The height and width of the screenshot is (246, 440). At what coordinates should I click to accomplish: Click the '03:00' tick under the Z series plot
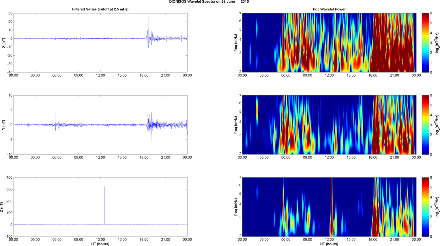pos(35,240)
